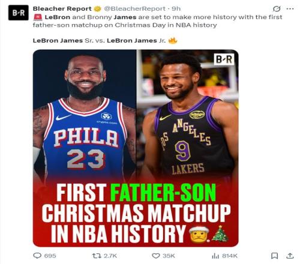Click the reply comment bubble icon

[37, 256]
